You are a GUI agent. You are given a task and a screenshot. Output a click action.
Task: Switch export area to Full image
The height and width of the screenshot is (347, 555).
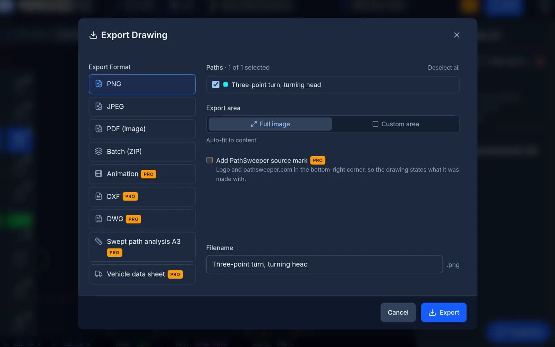click(x=270, y=124)
